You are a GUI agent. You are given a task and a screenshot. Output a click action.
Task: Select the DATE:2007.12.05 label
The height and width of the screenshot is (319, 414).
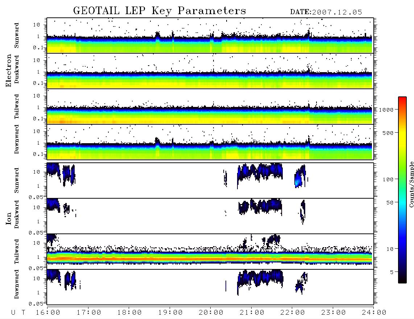pos(326,12)
